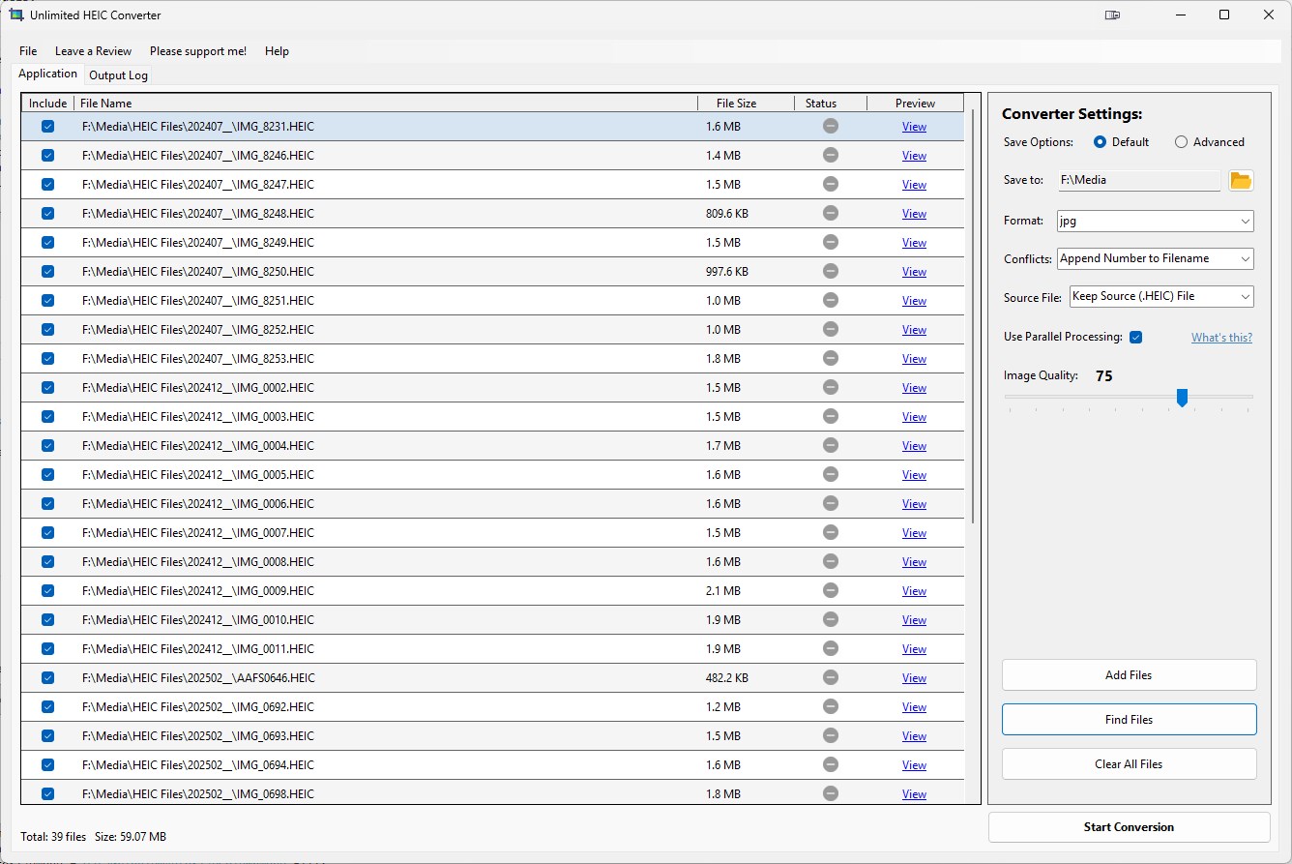Switch to the Output Log tab

click(117, 74)
